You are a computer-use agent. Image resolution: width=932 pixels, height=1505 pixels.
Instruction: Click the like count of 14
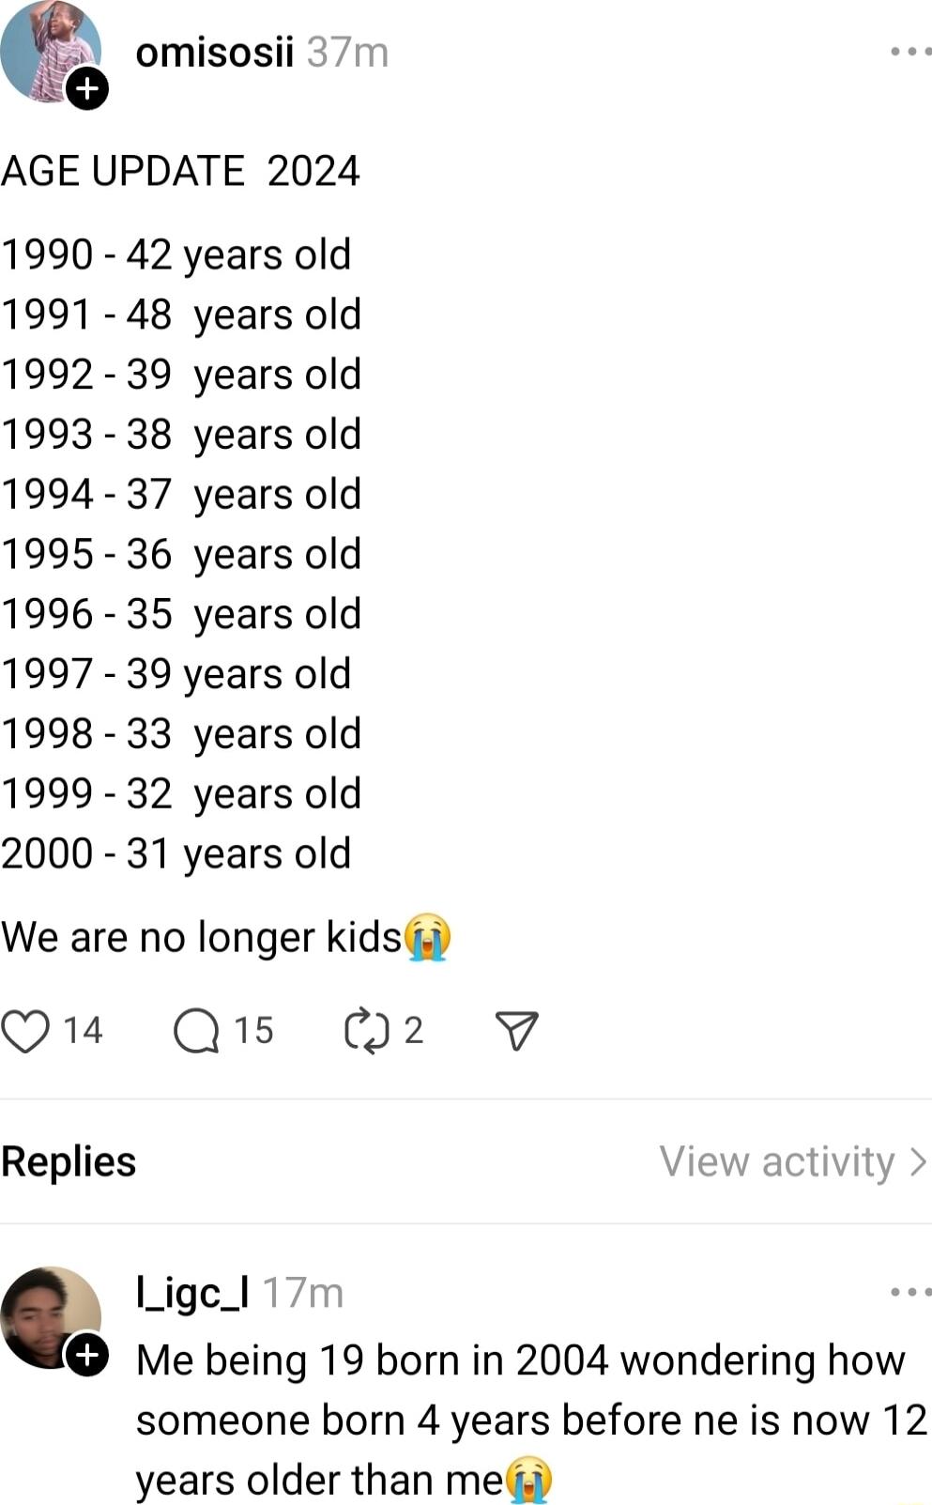pos(83,1031)
